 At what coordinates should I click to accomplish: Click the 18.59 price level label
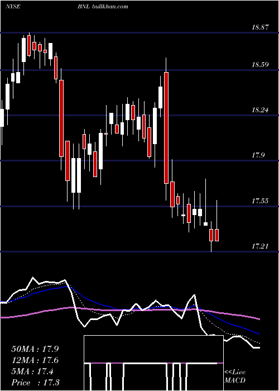click(x=260, y=65)
